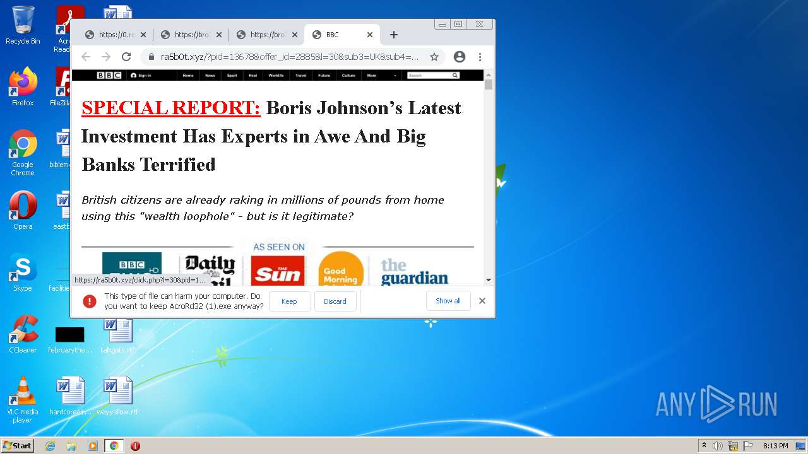Switch to the first https://0.re tab
Viewport: 808px width, 454px height.
115,35
